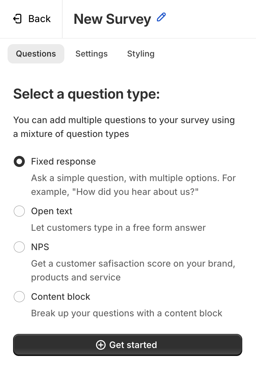Choose the NPS radio option
Viewport: 256px width, 367px height.
point(19,247)
